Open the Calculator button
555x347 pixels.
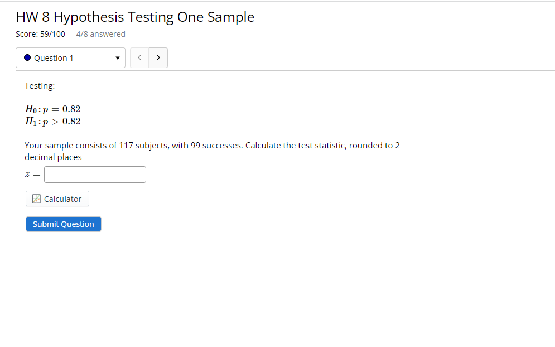pos(57,199)
